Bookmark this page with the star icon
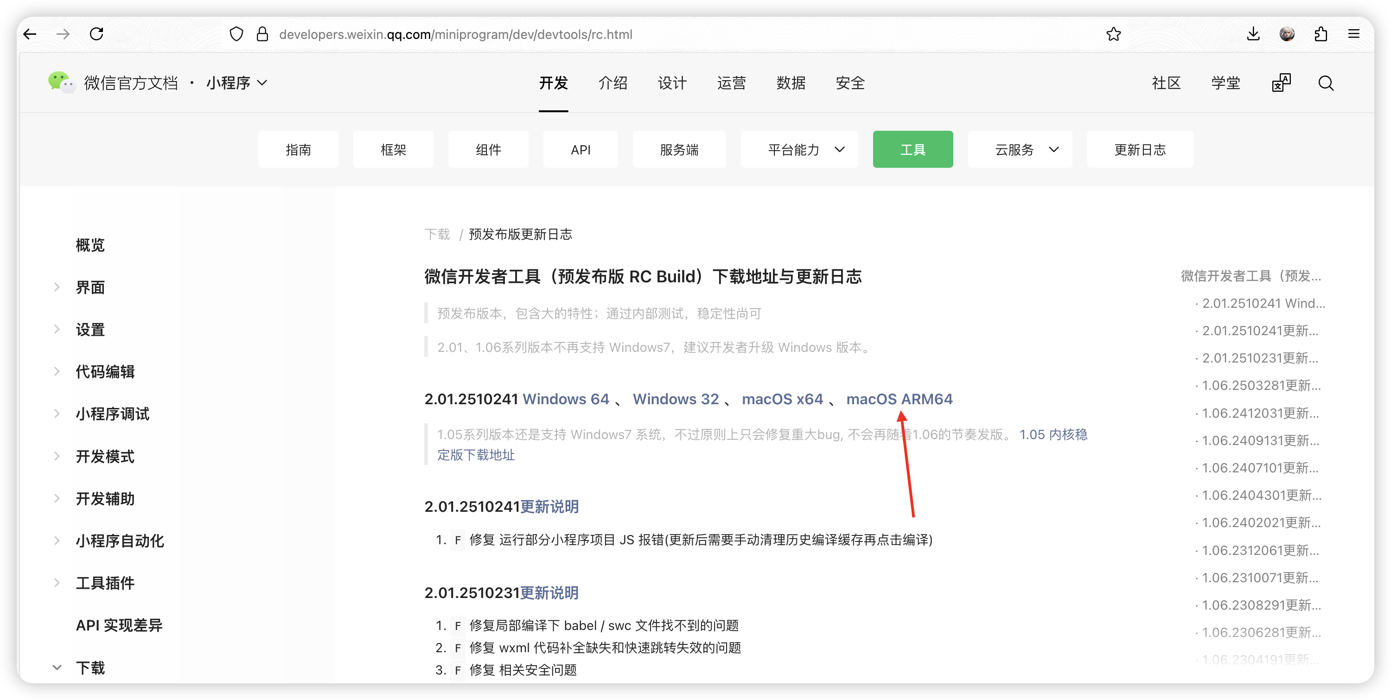This screenshot has height=700, width=1391. [x=1113, y=34]
